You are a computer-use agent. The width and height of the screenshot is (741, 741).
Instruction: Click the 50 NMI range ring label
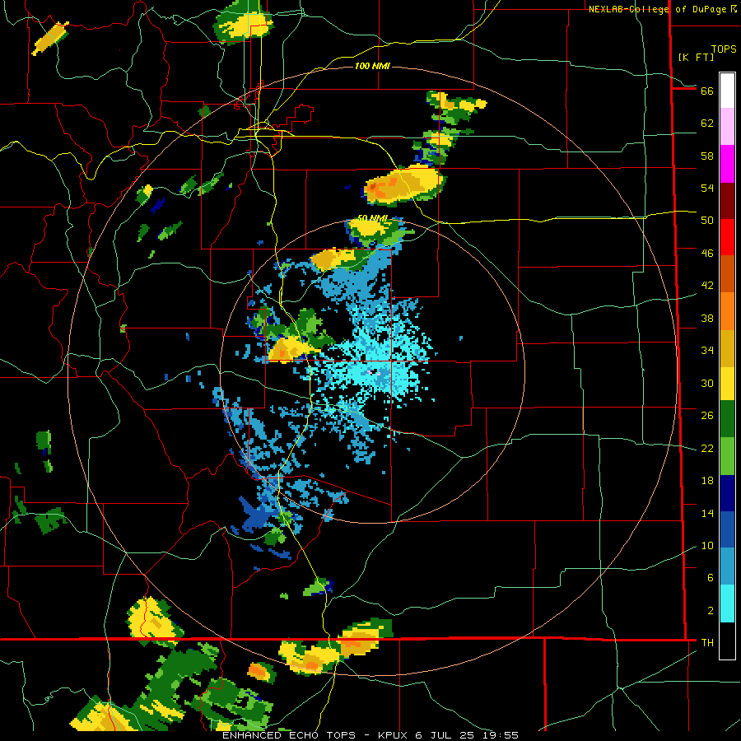pyautogui.click(x=372, y=218)
